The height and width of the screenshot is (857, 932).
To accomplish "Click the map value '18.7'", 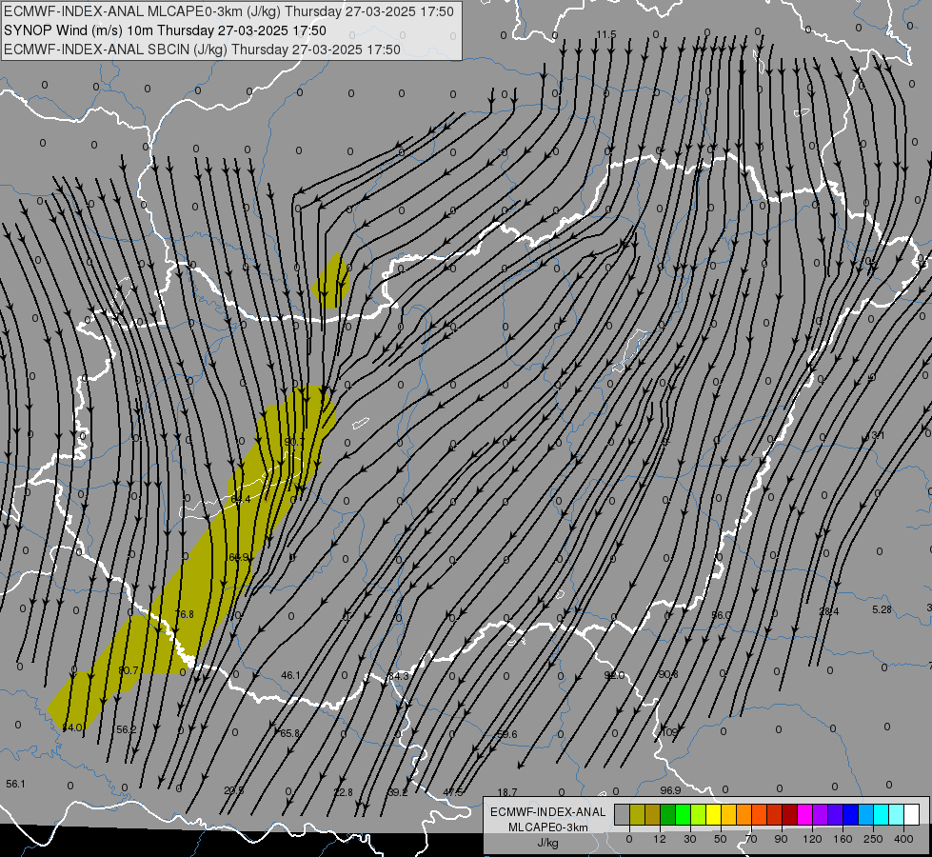I will 507,792.
